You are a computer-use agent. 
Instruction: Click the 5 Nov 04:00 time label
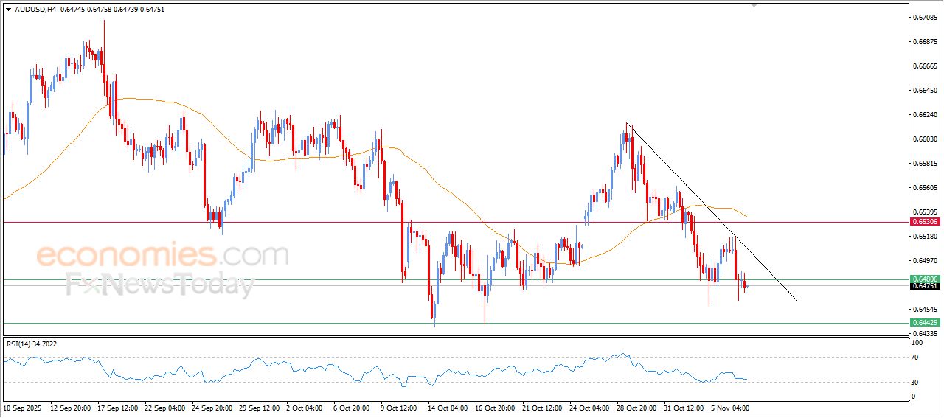[729, 408]
